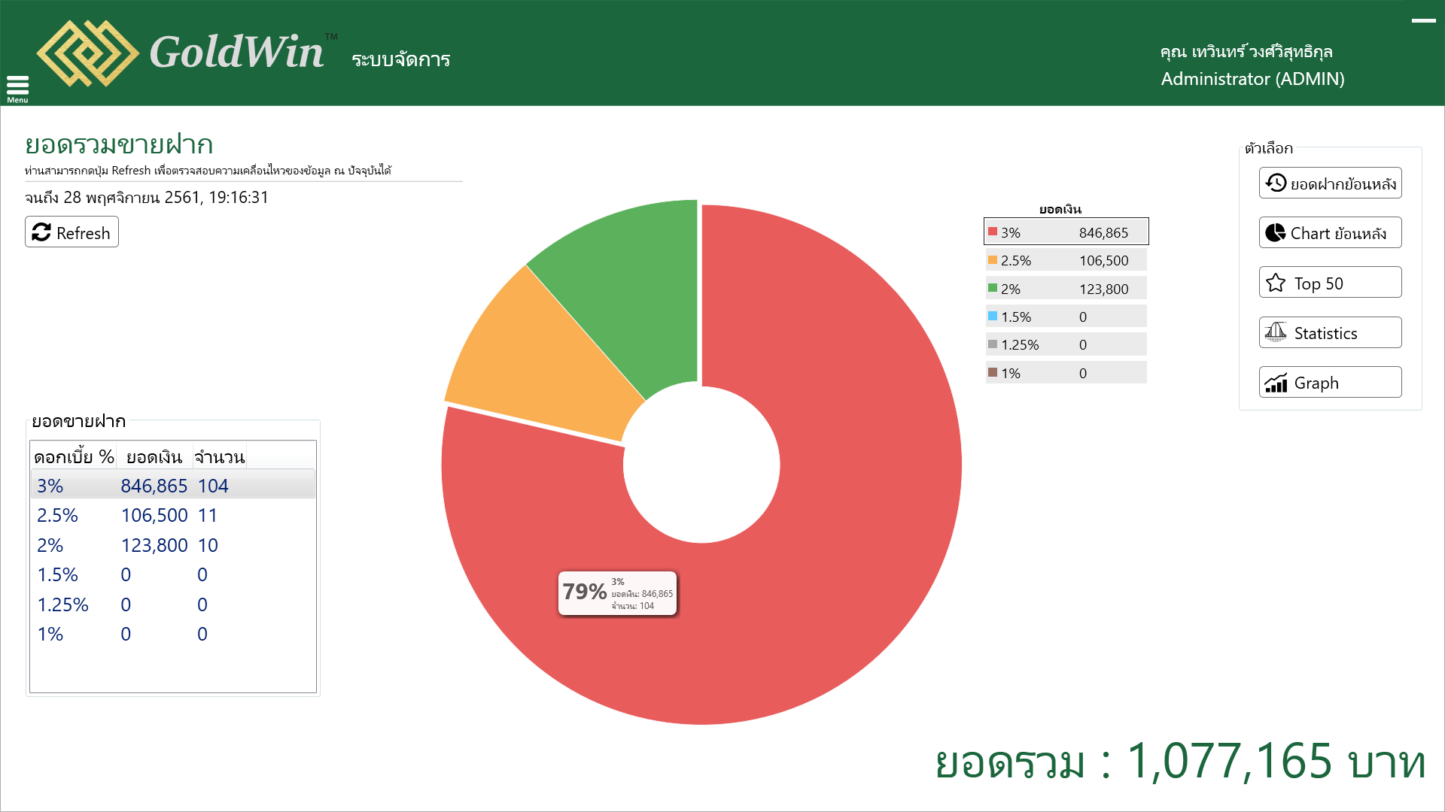Click the red 3% legend swatch
The image size is (1445, 812).
[993, 232]
